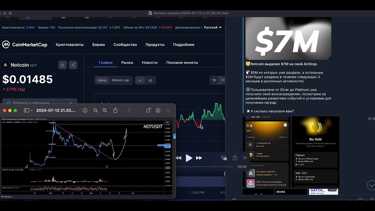Open wallet menu round icon on Gold card
The image size is (375, 211).
pyautogui.click(x=285, y=125)
